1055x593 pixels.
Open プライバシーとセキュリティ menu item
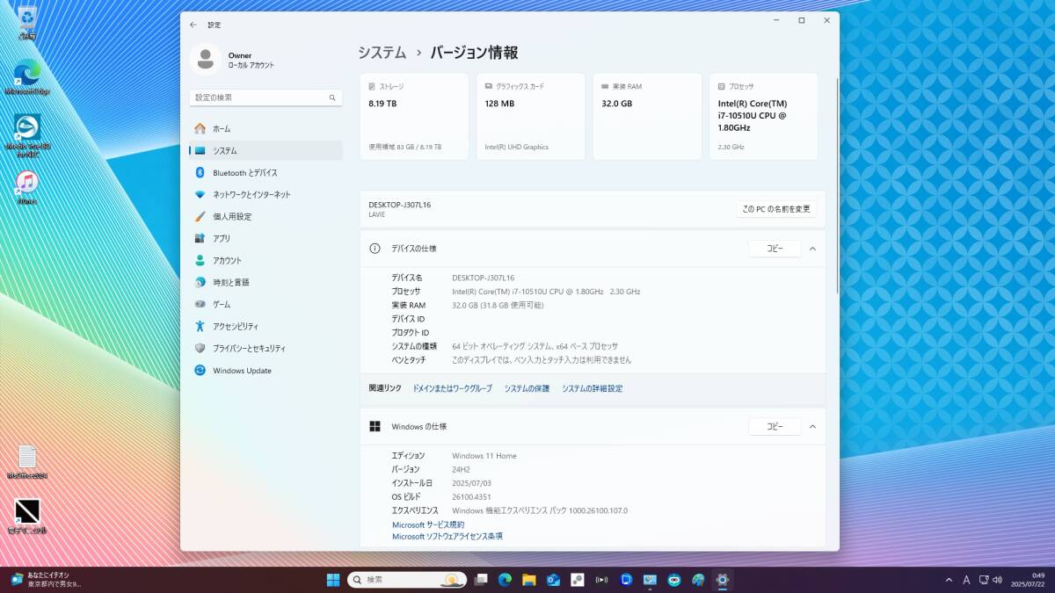click(248, 349)
